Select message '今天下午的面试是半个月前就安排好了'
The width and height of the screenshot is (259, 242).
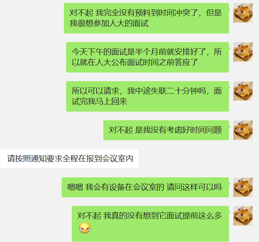coord(147,57)
